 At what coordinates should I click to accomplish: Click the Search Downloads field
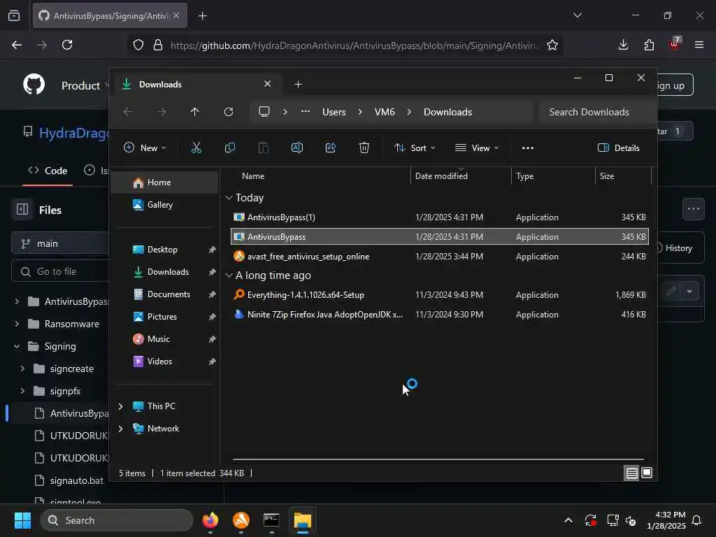point(597,112)
